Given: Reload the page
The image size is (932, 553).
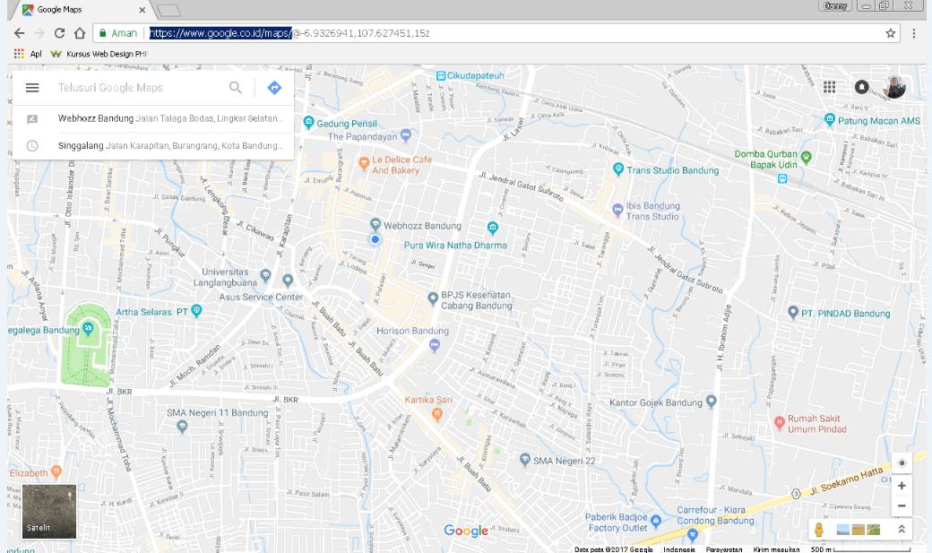Looking at the screenshot, I should [x=59, y=33].
